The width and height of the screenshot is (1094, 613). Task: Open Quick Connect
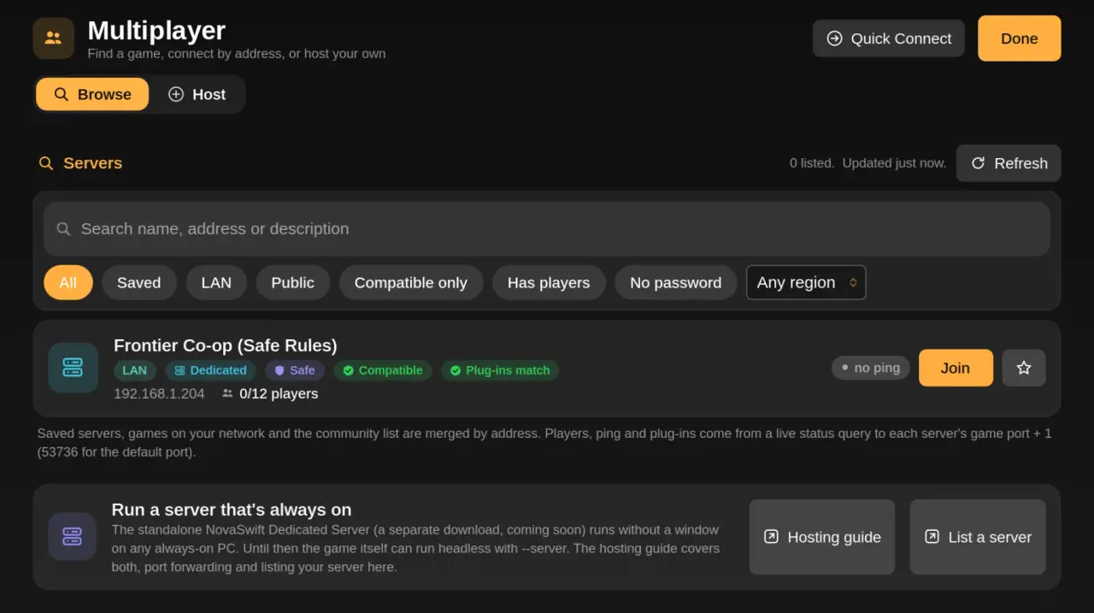889,38
